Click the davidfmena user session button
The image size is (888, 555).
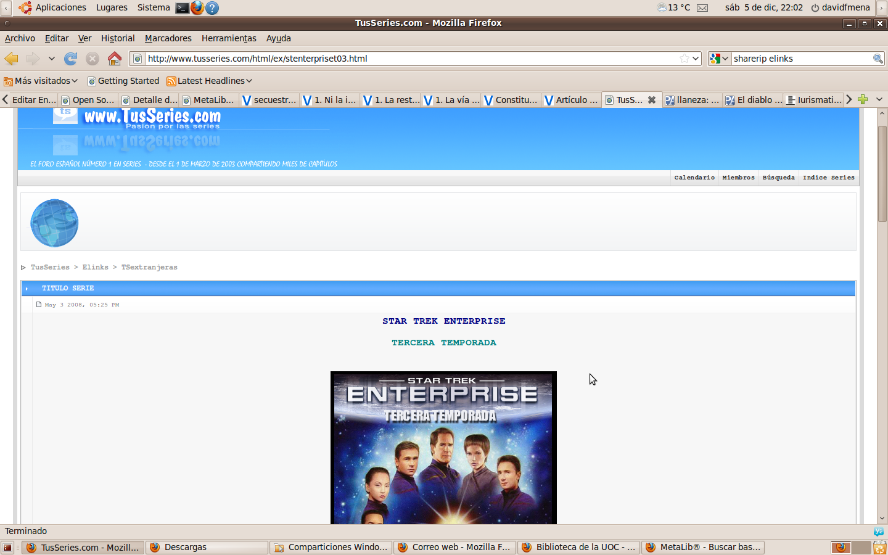click(x=841, y=7)
